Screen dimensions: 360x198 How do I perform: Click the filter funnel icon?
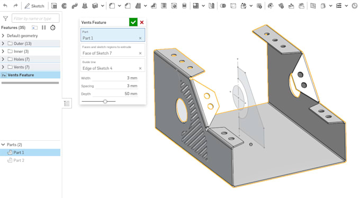click(5, 19)
